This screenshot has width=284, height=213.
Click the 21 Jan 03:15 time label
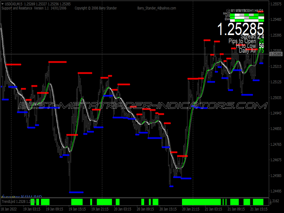(213, 209)
